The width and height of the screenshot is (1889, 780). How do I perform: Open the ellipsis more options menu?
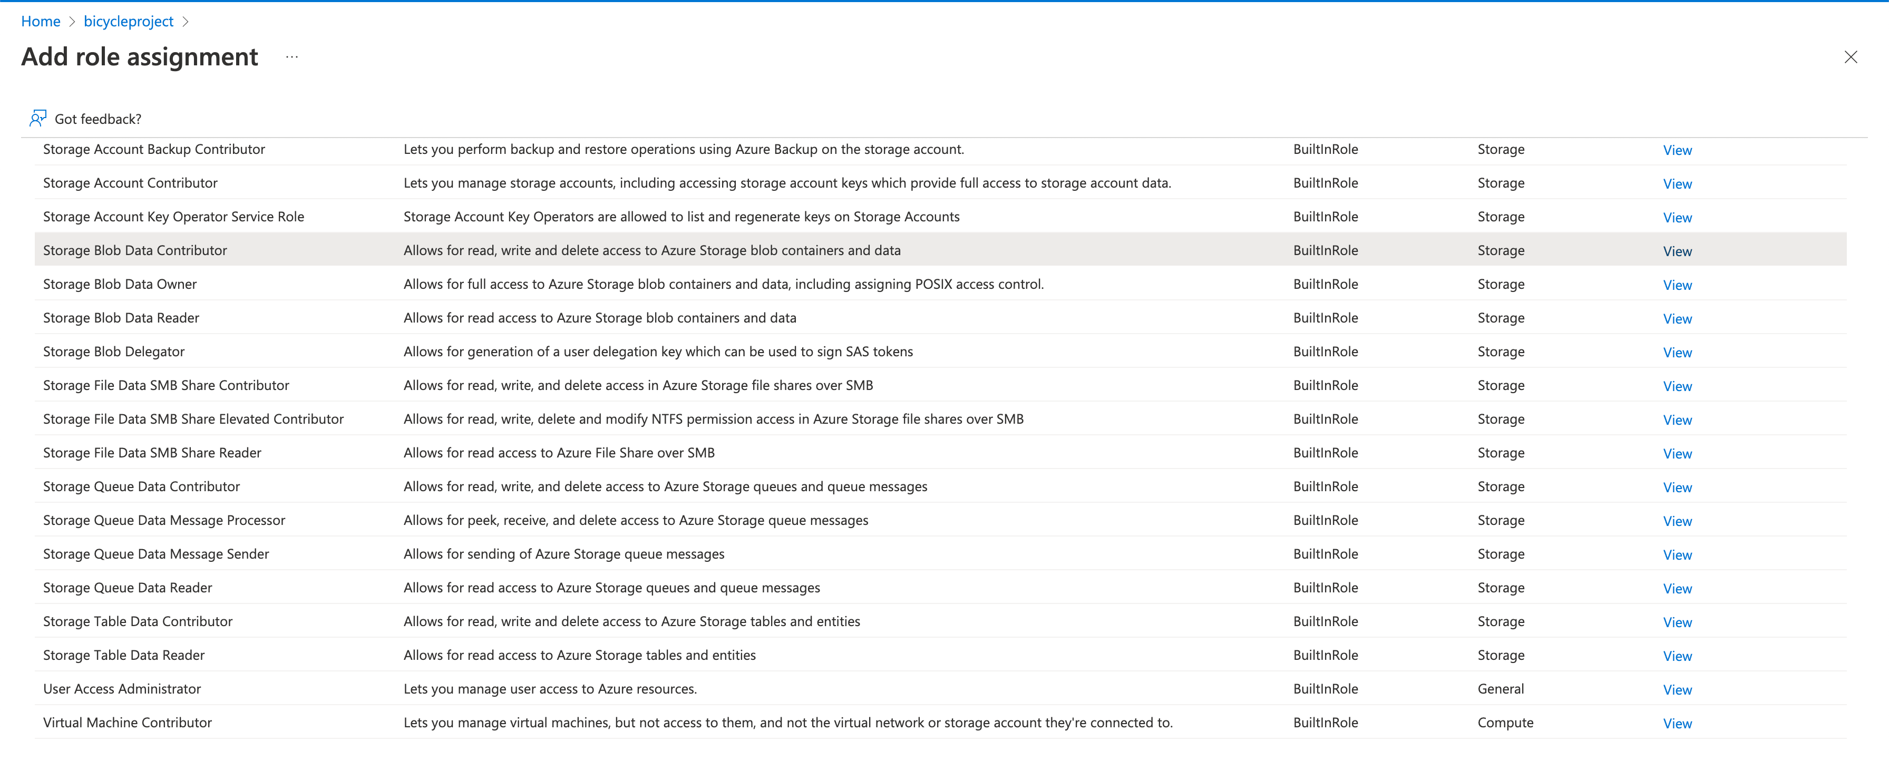(x=292, y=57)
